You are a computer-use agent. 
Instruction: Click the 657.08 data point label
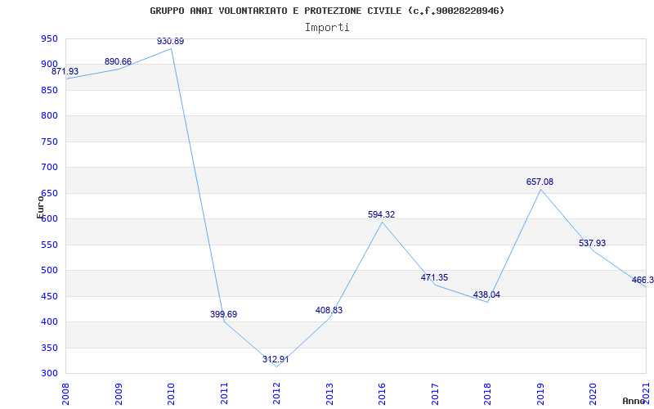[540, 182]
